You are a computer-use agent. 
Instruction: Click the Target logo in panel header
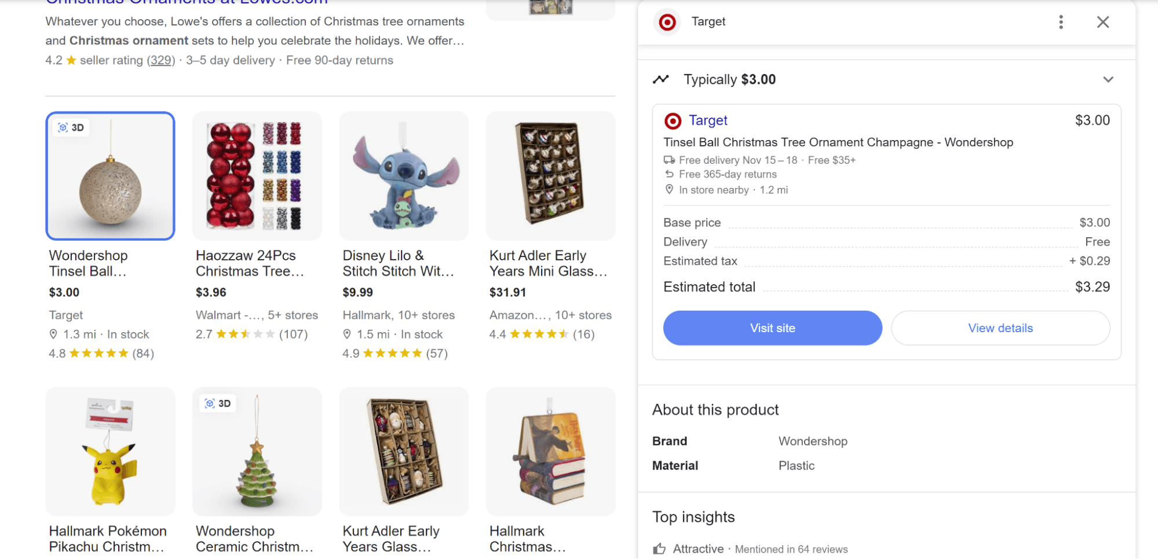click(667, 22)
